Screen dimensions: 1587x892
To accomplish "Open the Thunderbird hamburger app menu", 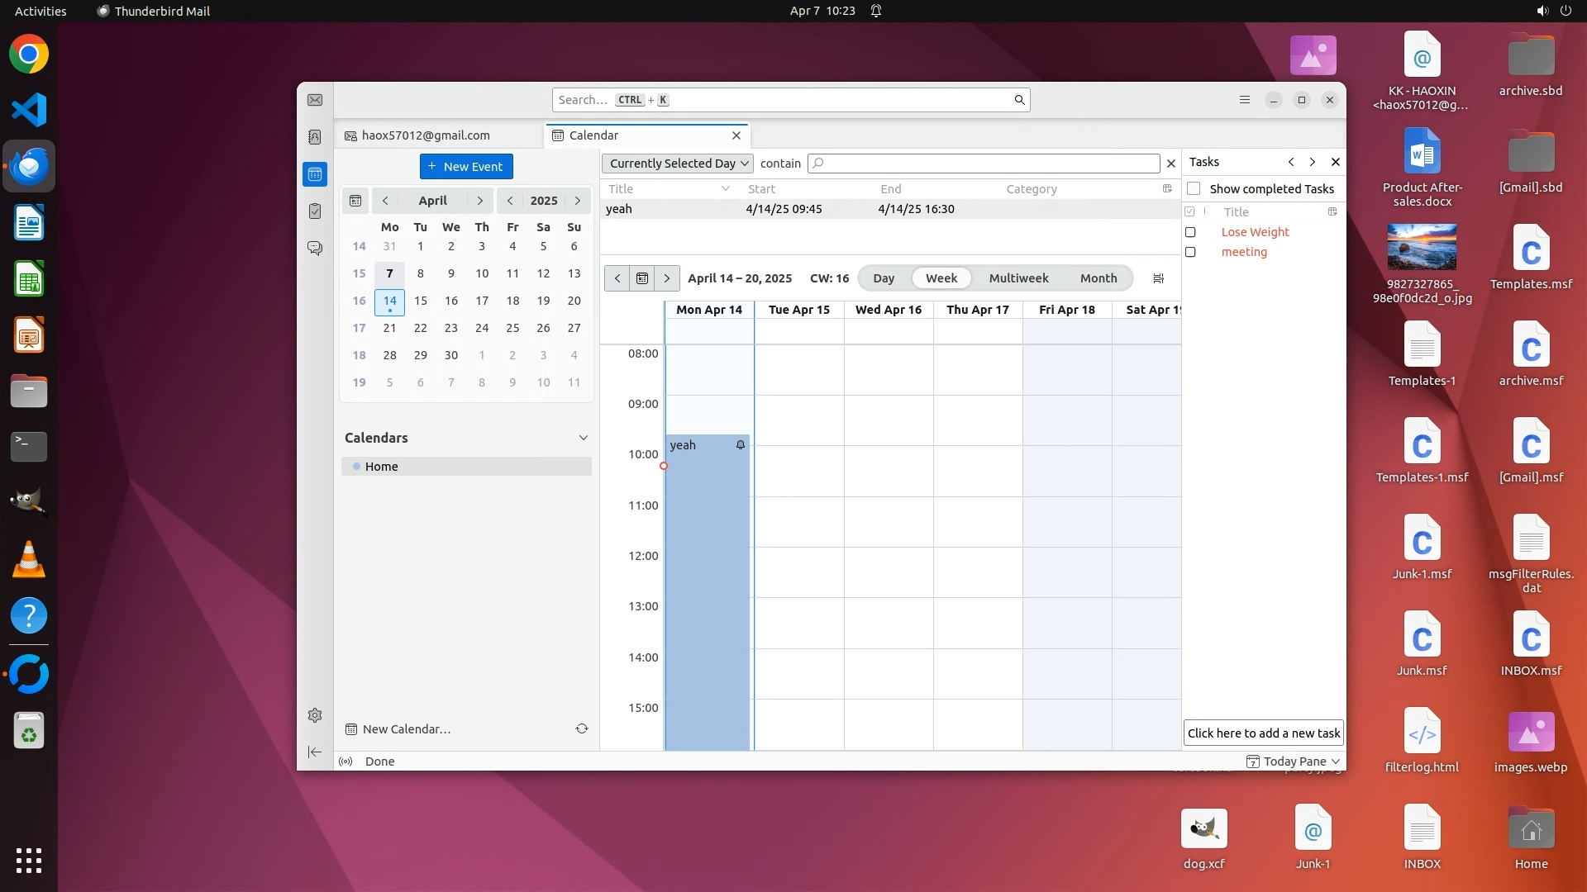I will click(x=1245, y=100).
